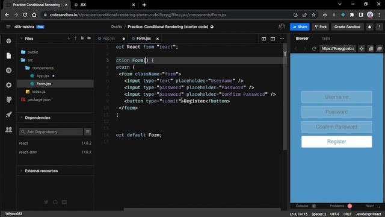385x217 pixels.
Task: Toggle the preview layout icon in editor toolbar
Action: click(273, 39)
